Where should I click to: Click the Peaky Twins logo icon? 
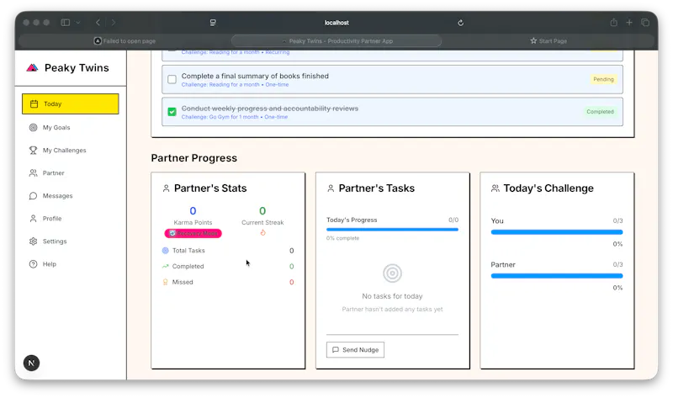32,68
